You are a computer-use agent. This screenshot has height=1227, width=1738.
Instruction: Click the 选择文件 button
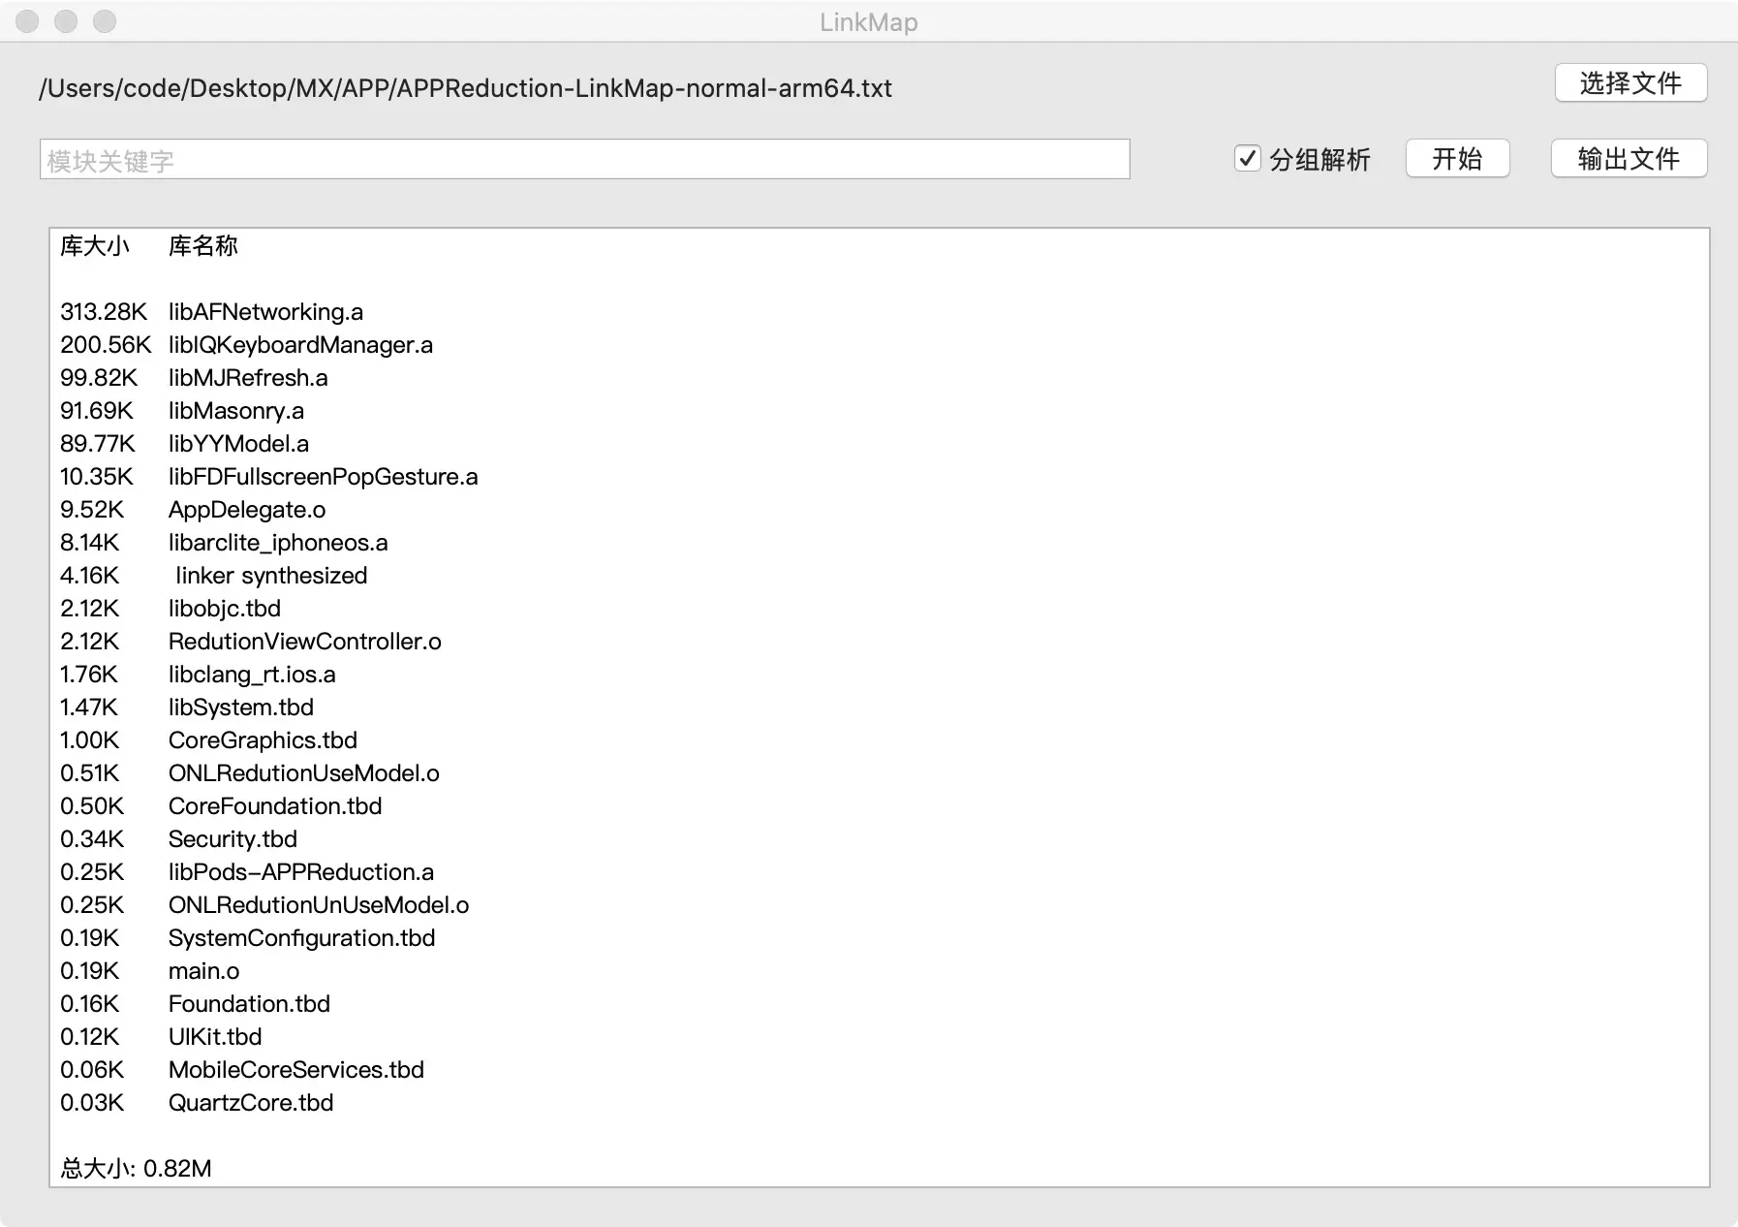coord(1630,83)
